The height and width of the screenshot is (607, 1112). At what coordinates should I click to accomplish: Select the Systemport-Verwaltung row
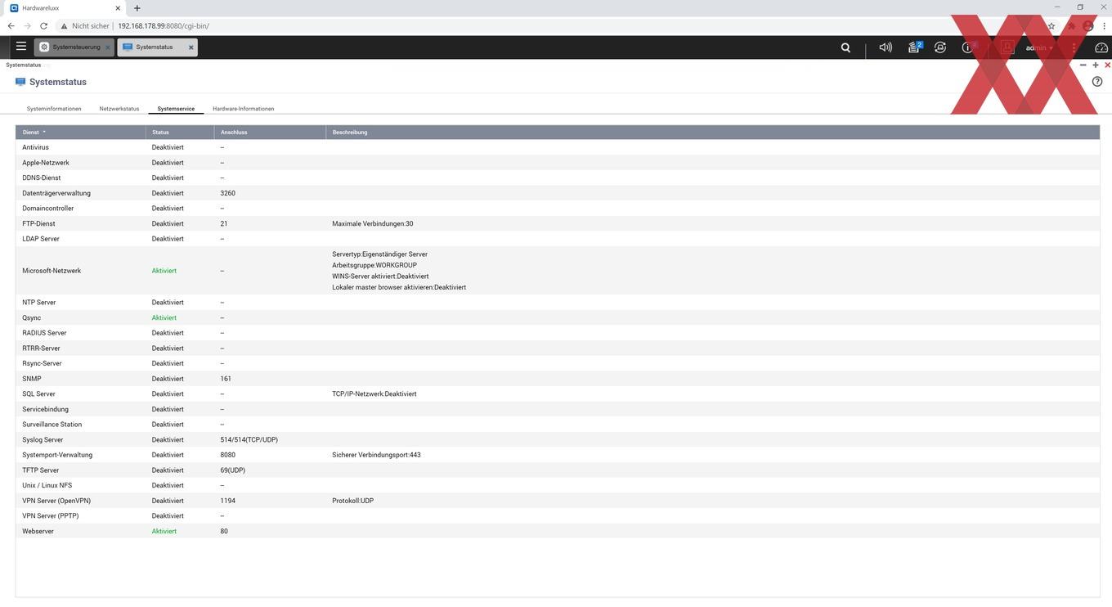558,455
